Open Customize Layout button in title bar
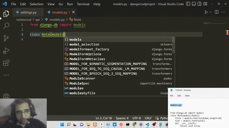This screenshot has width=229, height=128. tap(205, 4)
